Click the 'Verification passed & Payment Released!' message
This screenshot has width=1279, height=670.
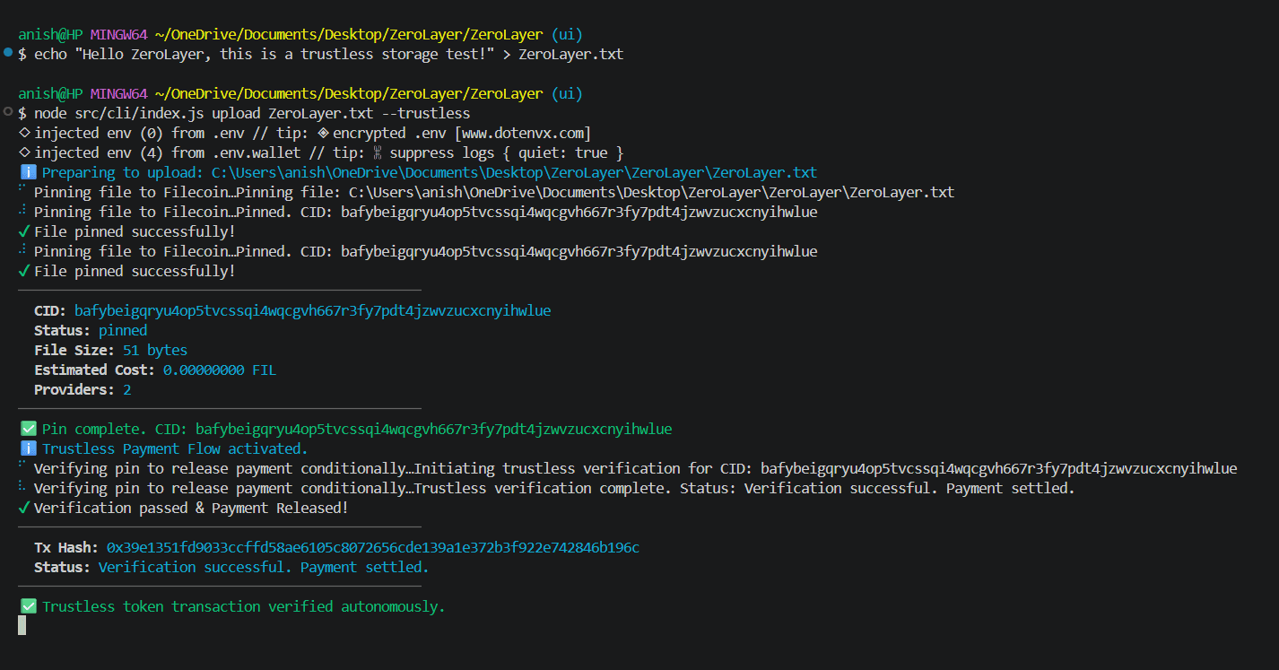coord(191,508)
